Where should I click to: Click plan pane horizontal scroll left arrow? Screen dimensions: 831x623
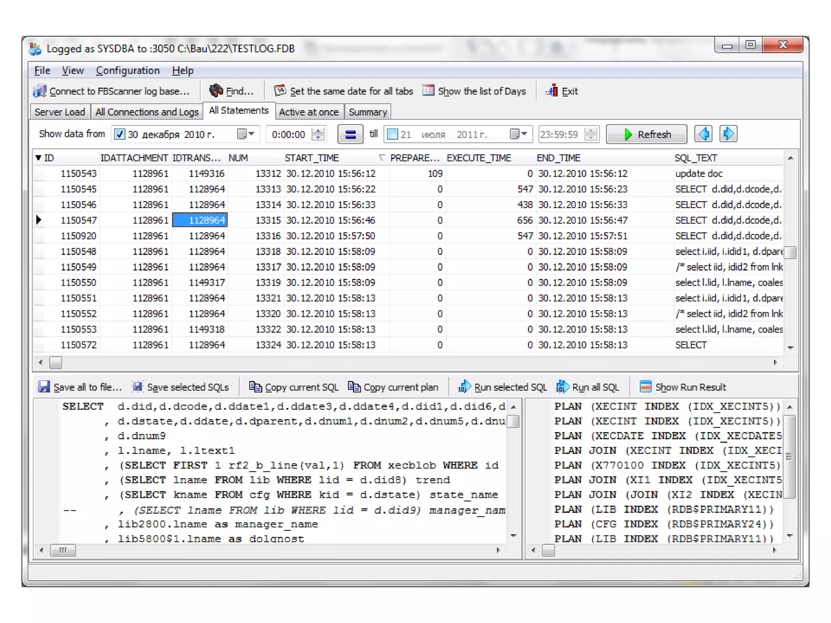click(x=533, y=550)
